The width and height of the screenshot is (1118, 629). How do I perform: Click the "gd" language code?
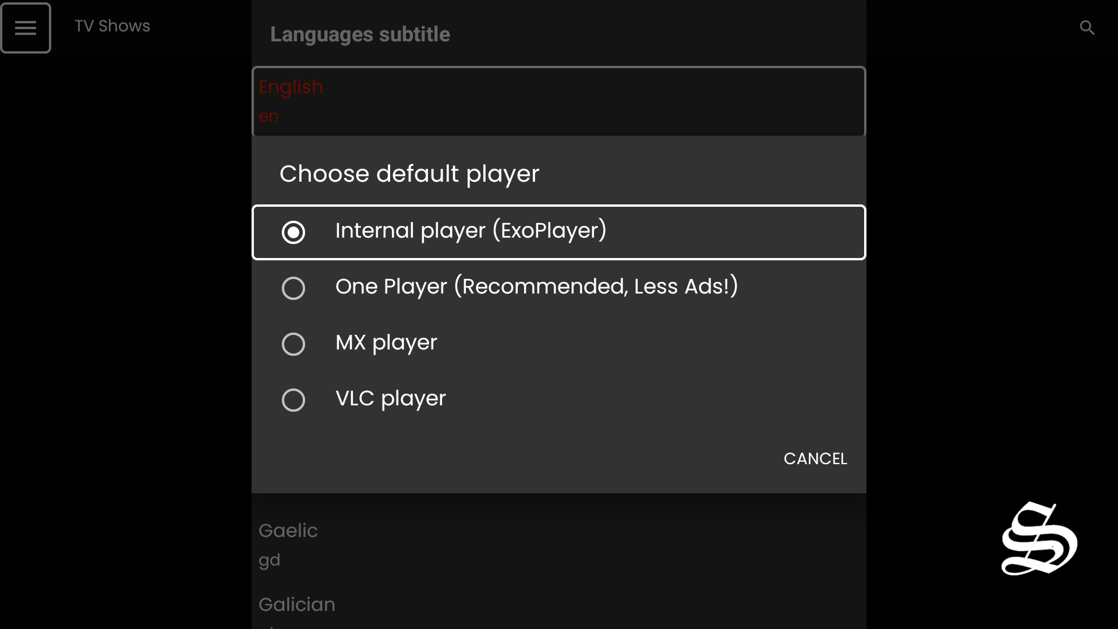coord(270,560)
